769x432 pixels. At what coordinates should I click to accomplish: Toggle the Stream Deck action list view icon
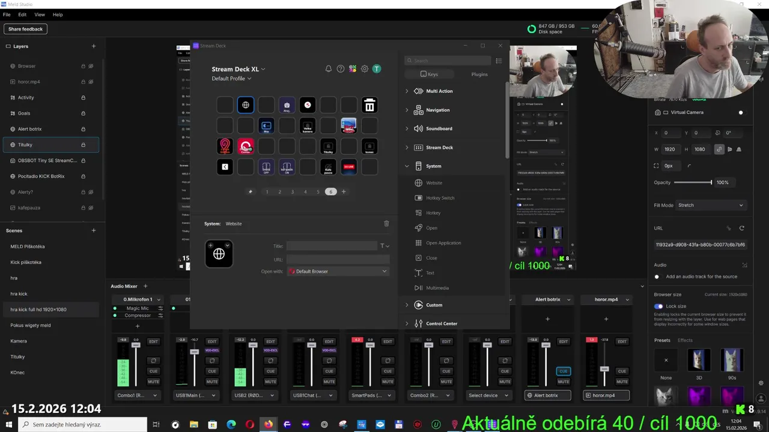tap(499, 61)
